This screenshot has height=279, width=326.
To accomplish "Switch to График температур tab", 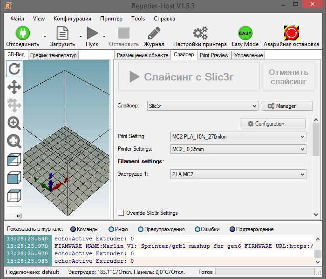I will pyautogui.click(x=53, y=55).
